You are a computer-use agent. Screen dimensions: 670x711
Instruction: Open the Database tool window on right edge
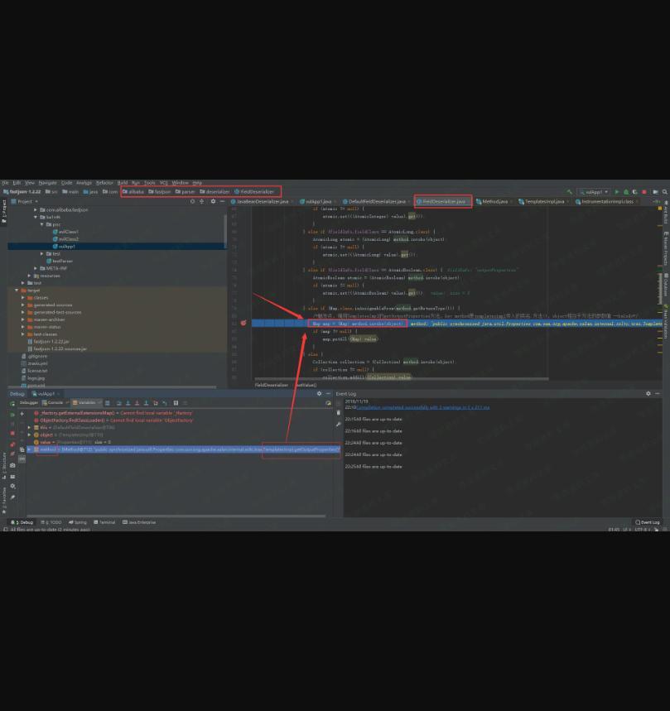[x=664, y=285]
